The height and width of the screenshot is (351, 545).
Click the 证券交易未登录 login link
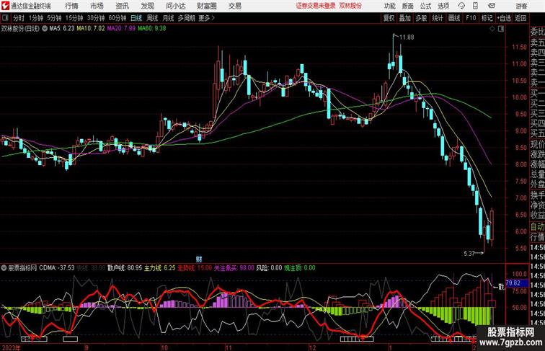[316, 6]
